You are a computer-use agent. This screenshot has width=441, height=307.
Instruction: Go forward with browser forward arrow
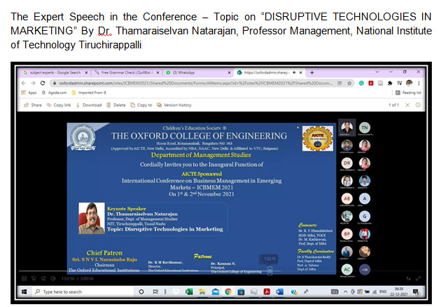(33, 83)
